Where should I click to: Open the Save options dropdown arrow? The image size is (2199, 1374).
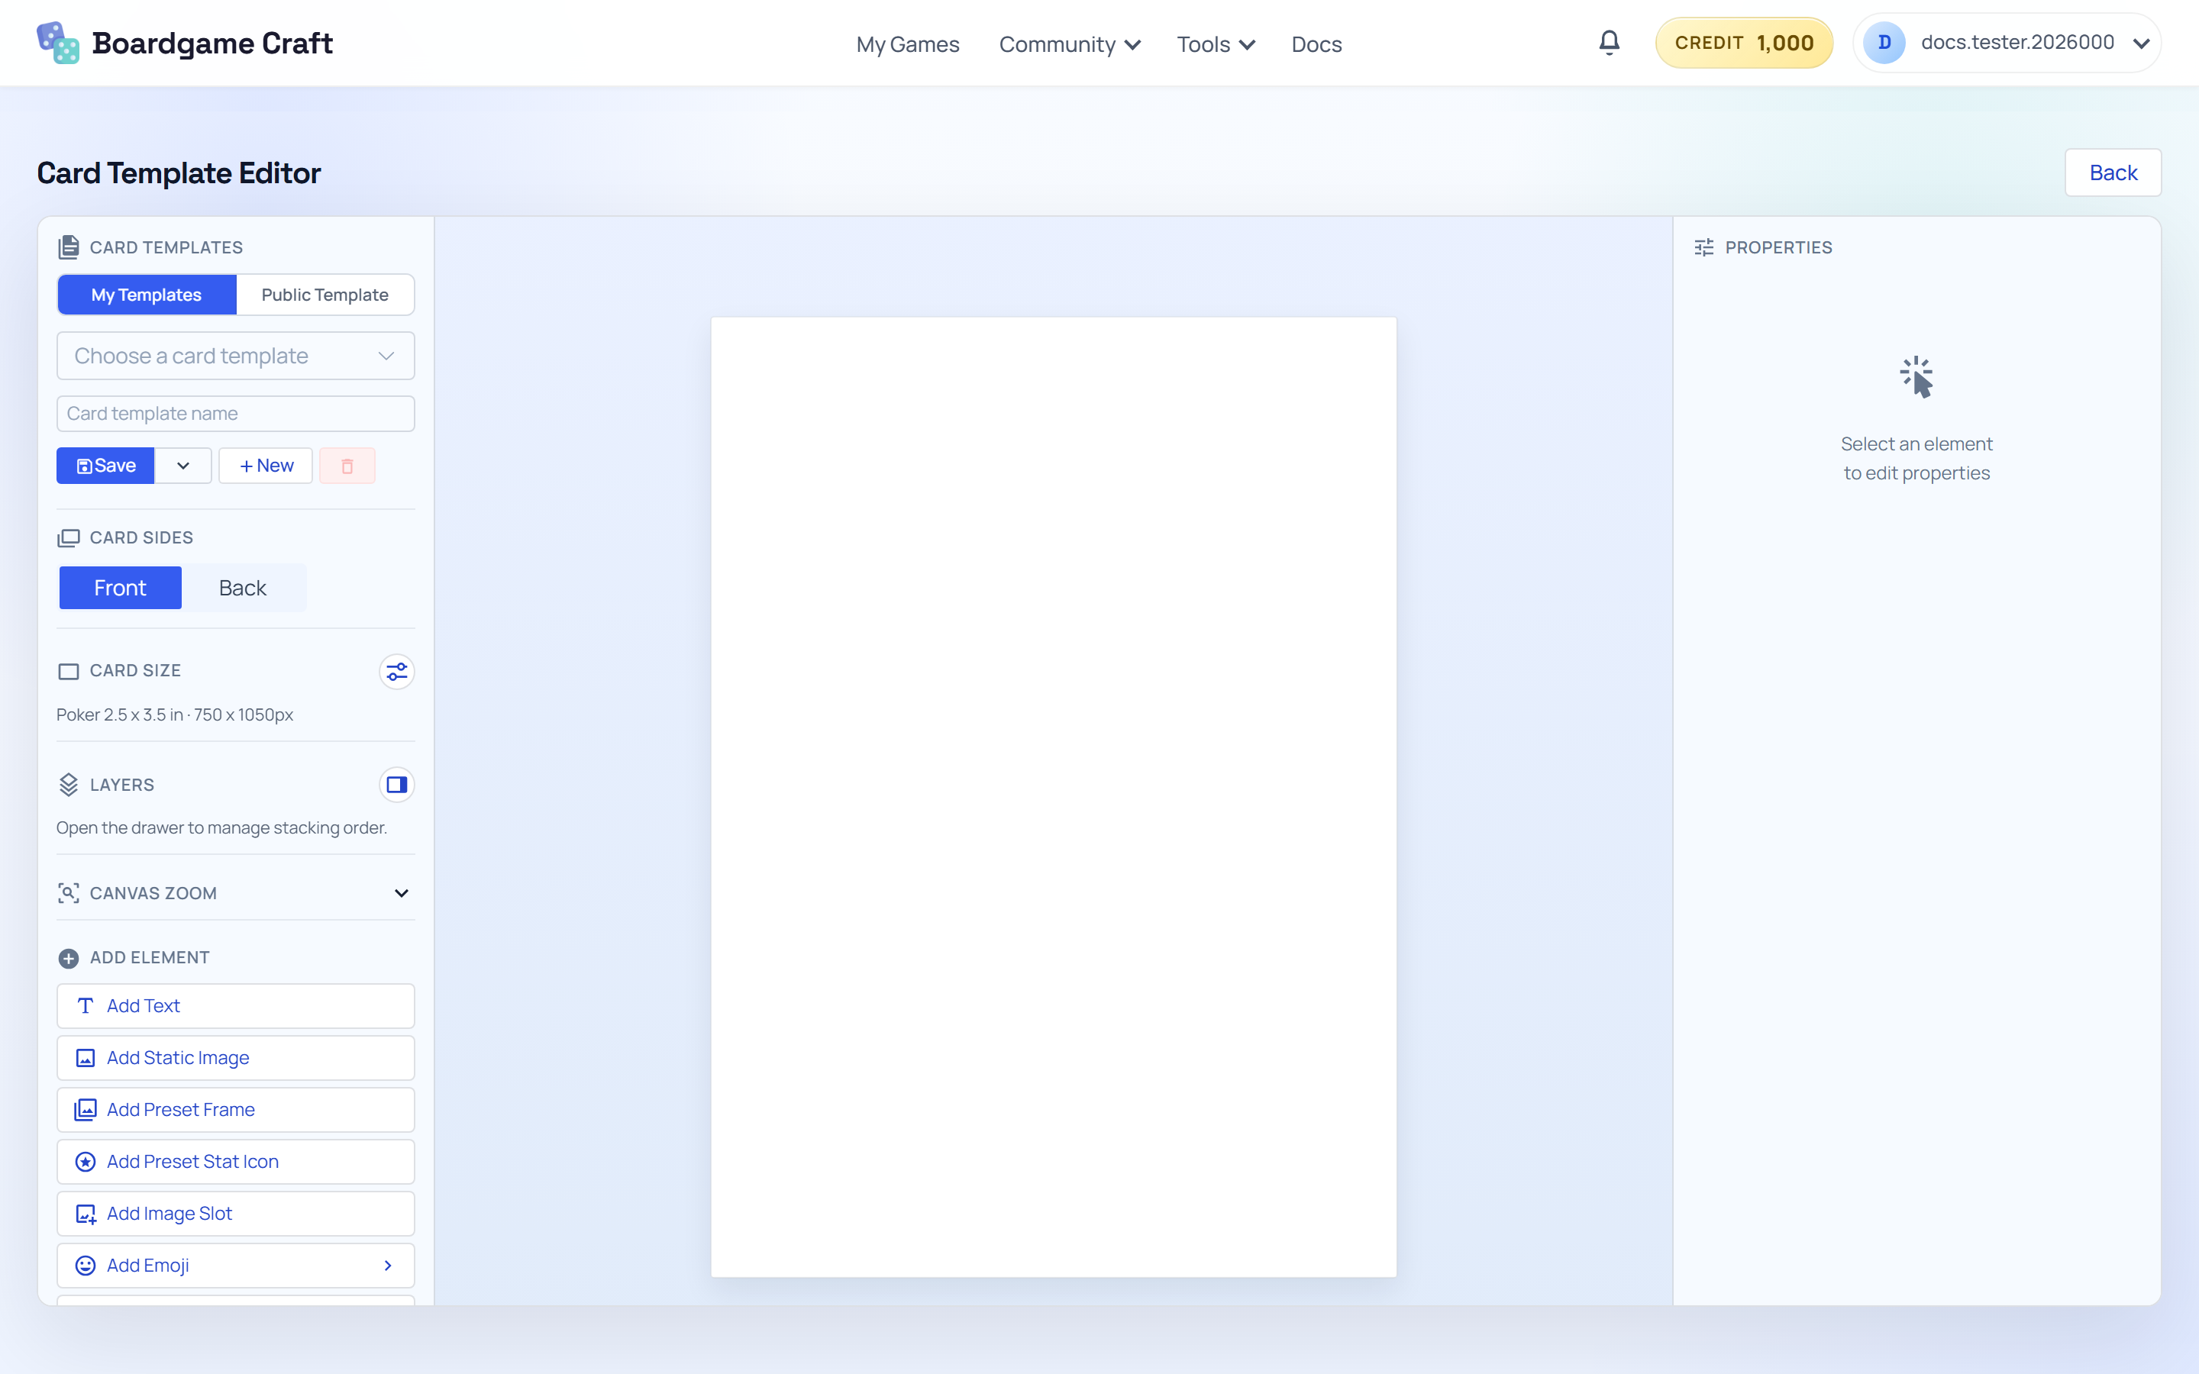183,466
